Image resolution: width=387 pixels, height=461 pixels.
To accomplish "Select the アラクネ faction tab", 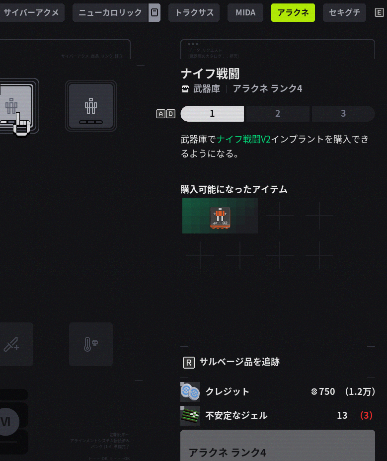I will [293, 12].
